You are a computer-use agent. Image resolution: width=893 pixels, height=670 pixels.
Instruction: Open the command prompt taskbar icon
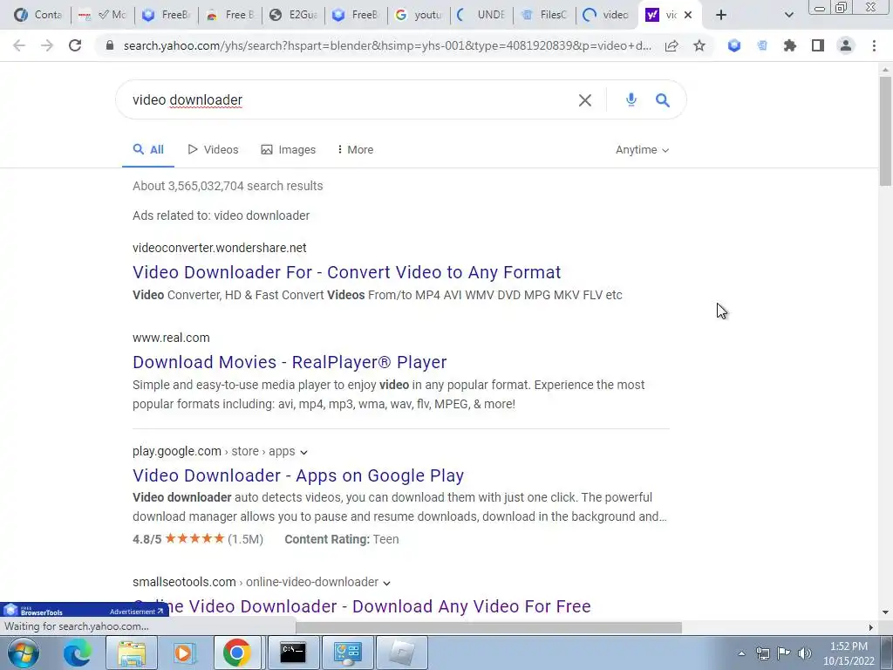pos(293,653)
